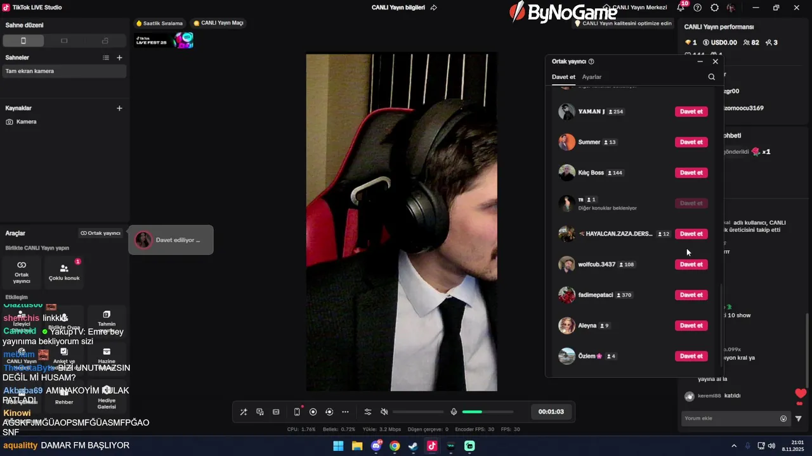Open the Ortak yayıncı tool tile
812x456 pixels.
pyautogui.click(x=22, y=272)
